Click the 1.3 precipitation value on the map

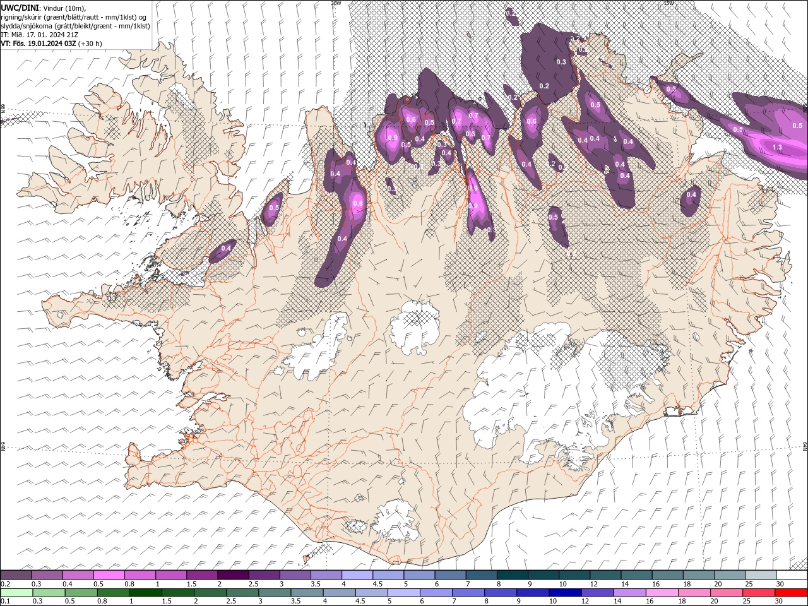(x=777, y=147)
